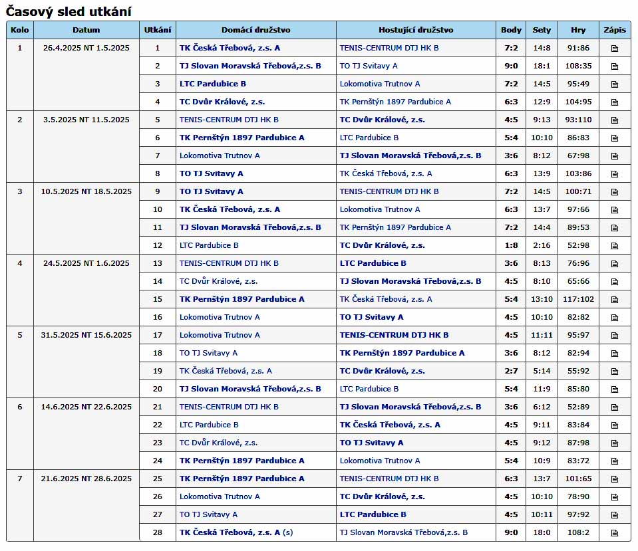638x551 pixels.
Task: Click the date '31.5.2025 NT 15.6.2025'
Action: 86,335
